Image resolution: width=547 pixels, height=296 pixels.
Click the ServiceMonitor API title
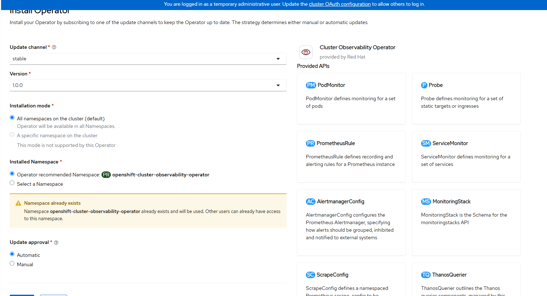pyautogui.click(x=450, y=143)
